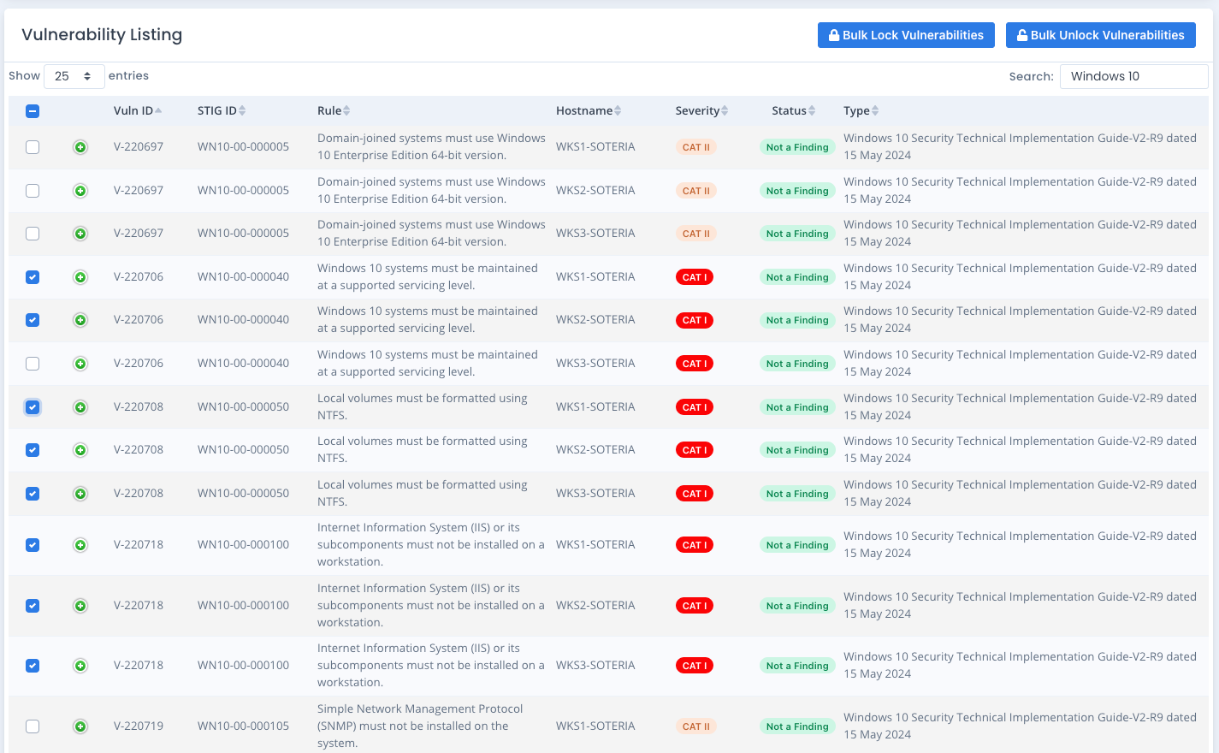Screen dimensions: 1219x753
Task: Click Not a Finding status for V-220708 WKS1-SOTERIA
Action: [797, 407]
